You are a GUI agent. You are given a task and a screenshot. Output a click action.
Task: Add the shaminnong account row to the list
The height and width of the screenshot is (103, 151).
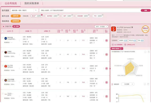[x=106, y=54]
